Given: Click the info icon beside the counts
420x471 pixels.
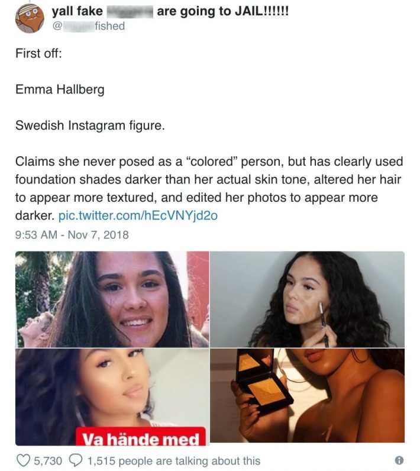Looking at the screenshot, I should (x=399, y=460).
